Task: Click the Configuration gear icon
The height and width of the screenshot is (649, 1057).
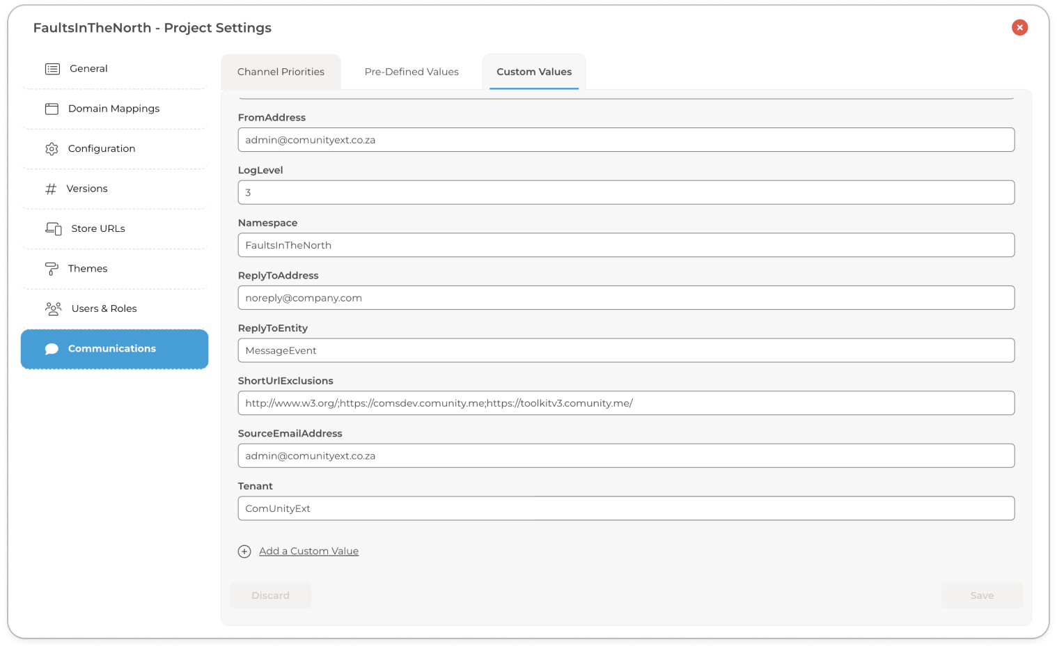Action: (x=52, y=149)
